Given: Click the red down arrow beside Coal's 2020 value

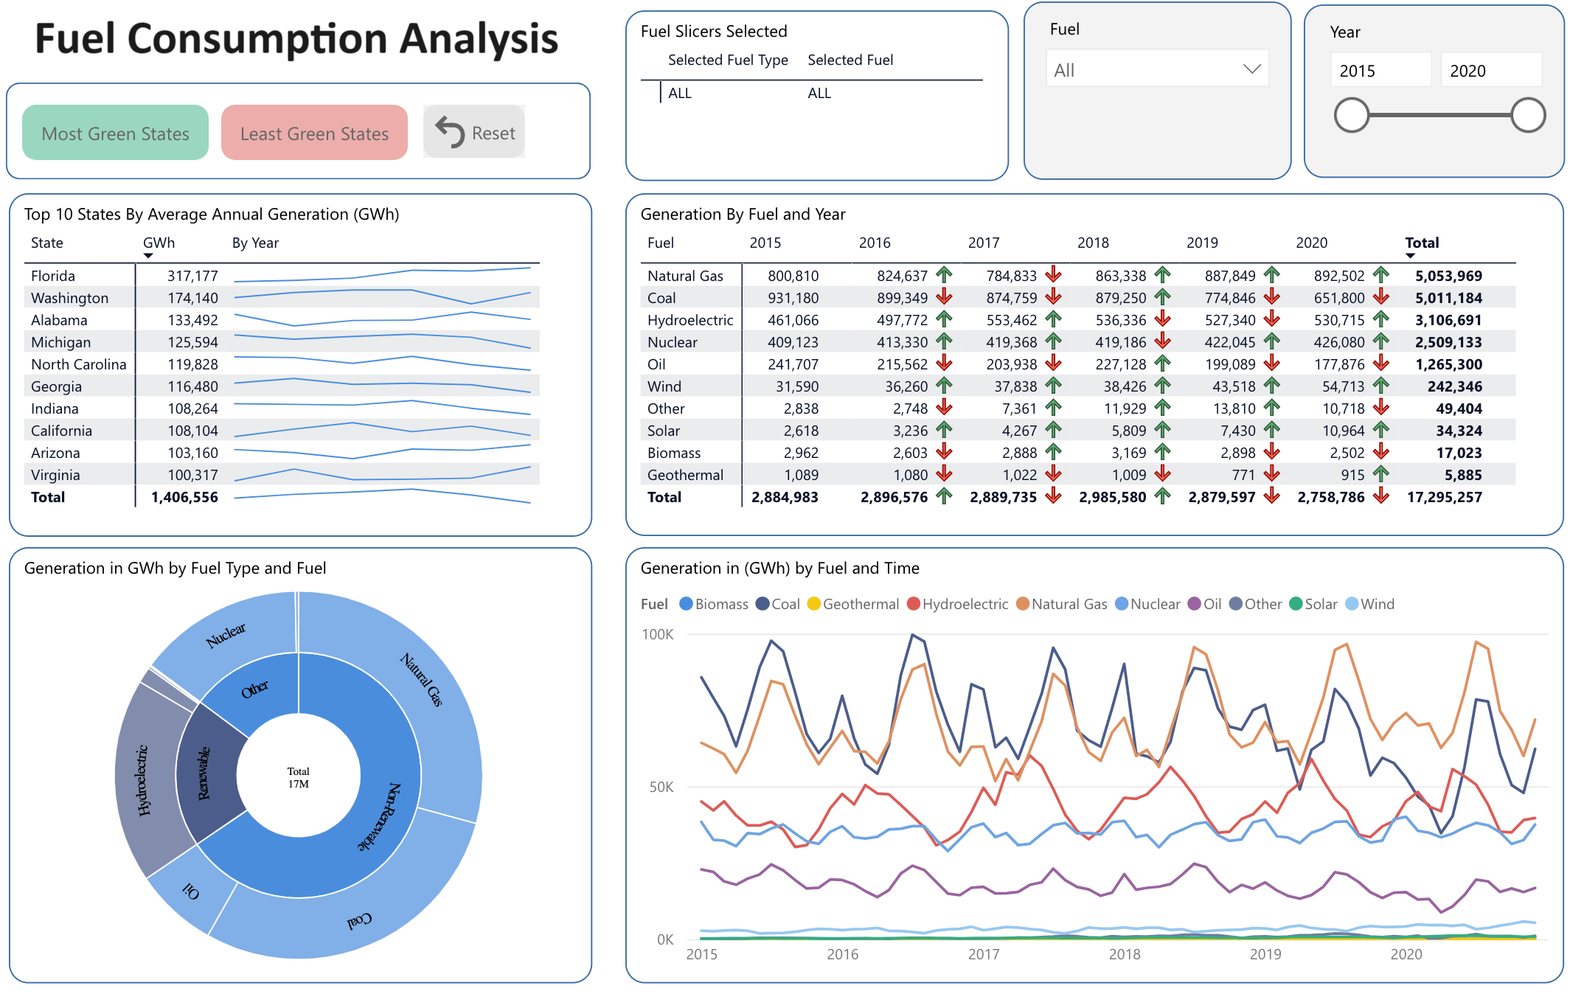Looking at the screenshot, I should pos(1380,297).
